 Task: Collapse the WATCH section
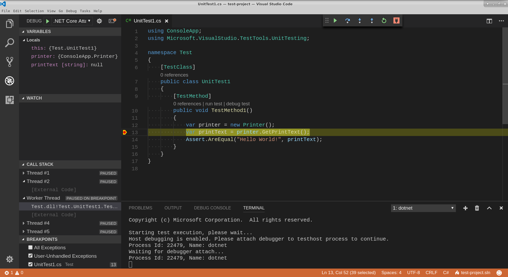[70, 98]
